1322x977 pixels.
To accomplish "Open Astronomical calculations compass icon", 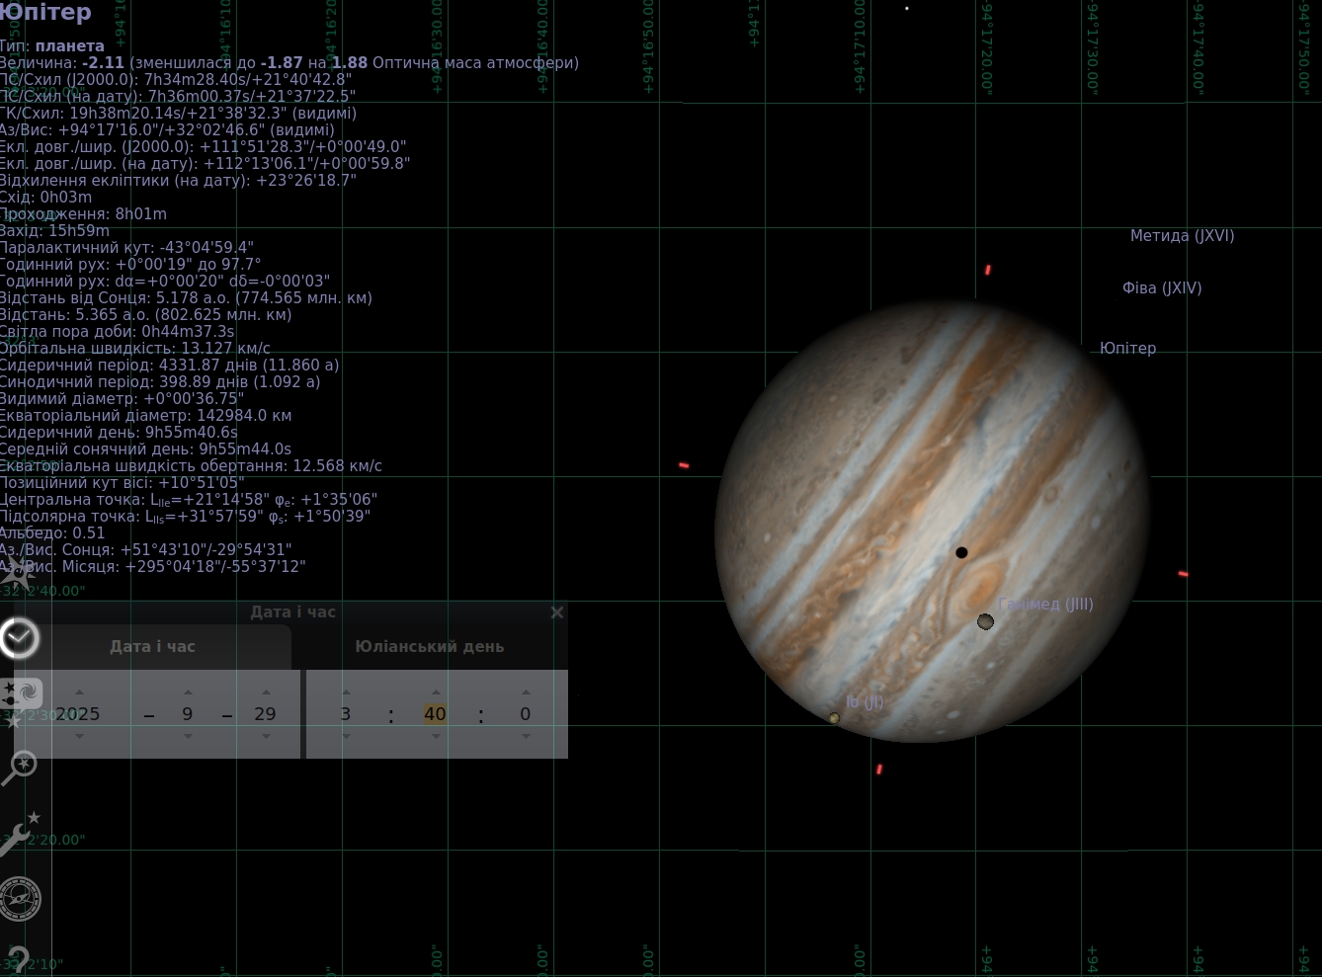I will click(20, 899).
